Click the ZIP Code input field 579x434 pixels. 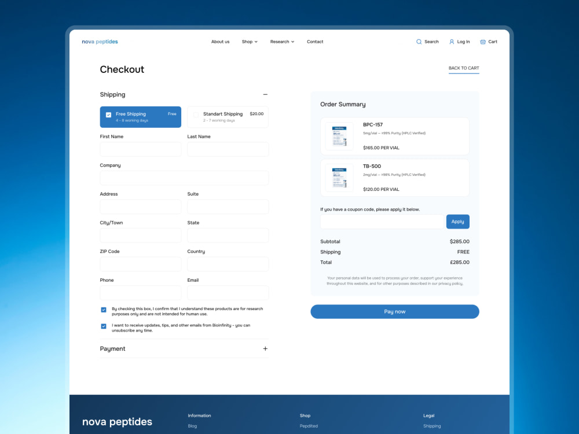pyautogui.click(x=141, y=264)
